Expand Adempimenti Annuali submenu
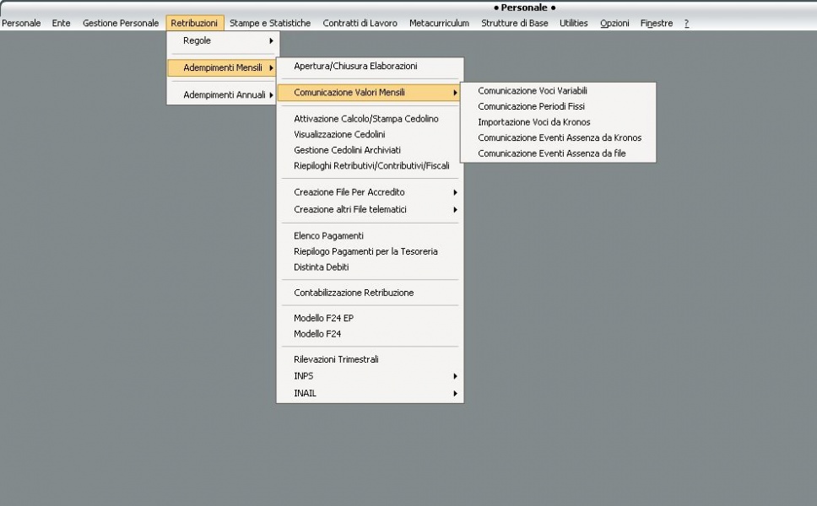Screen dimensions: 817x506 pyautogui.click(x=223, y=94)
